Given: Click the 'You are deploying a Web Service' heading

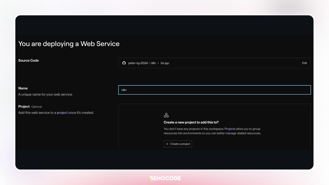Looking at the screenshot, I should (69, 44).
